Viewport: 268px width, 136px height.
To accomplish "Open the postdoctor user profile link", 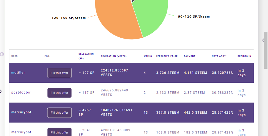I will click(x=21, y=92).
